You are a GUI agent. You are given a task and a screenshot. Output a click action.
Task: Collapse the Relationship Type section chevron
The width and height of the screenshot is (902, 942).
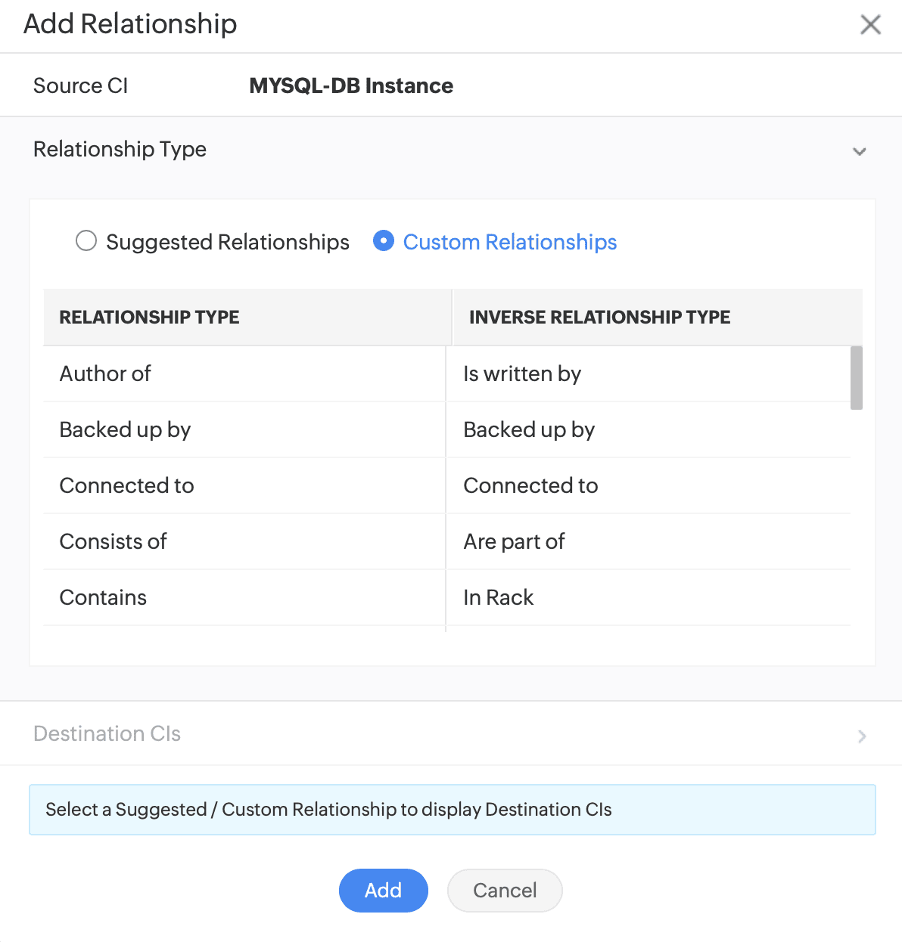pyautogui.click(x=859, y=151)
